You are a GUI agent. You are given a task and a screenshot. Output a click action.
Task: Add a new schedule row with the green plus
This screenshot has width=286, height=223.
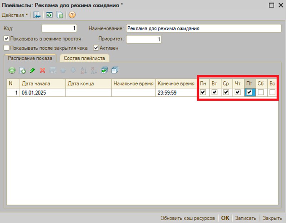12,70
